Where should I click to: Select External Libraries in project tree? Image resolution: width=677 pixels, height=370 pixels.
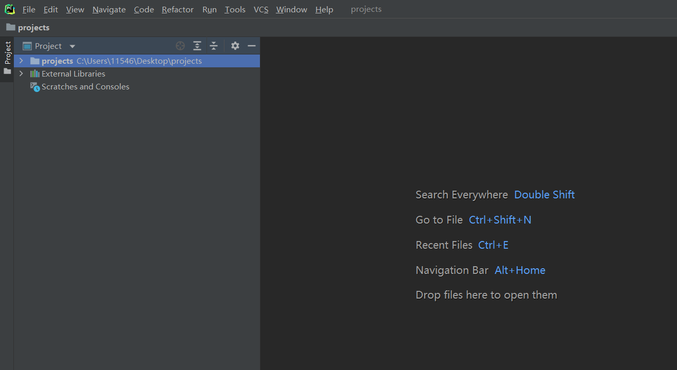[x=73, y=73]
